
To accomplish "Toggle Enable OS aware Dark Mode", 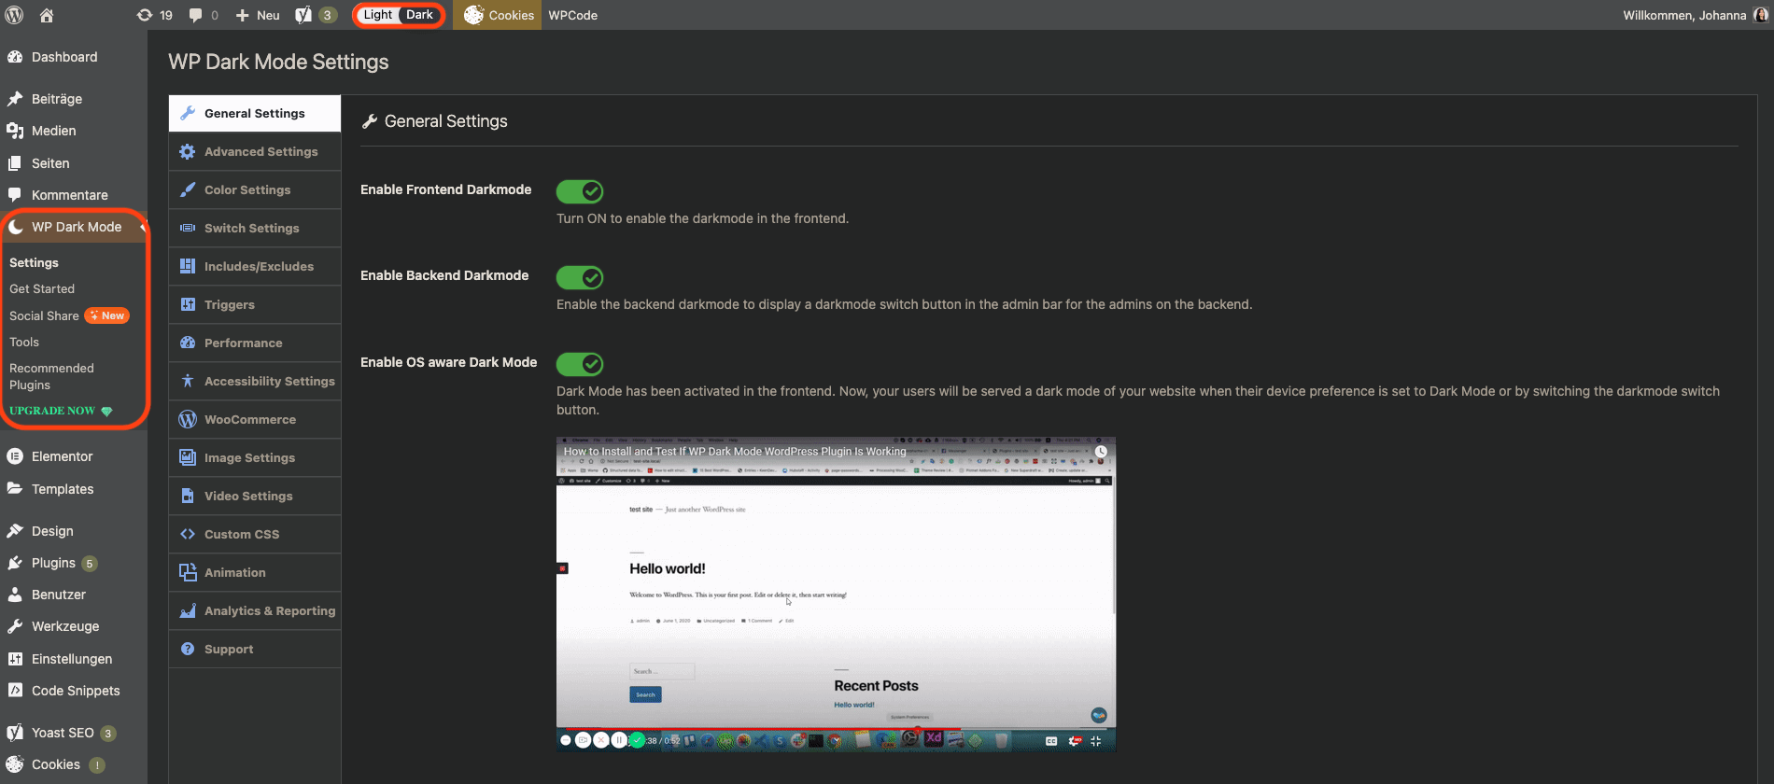I will point(580,364).
